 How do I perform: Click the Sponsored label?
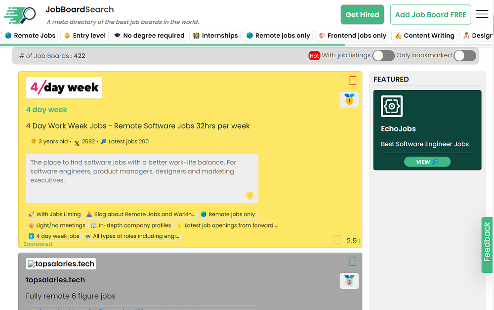pyautogui.click(x=38, y=244)
